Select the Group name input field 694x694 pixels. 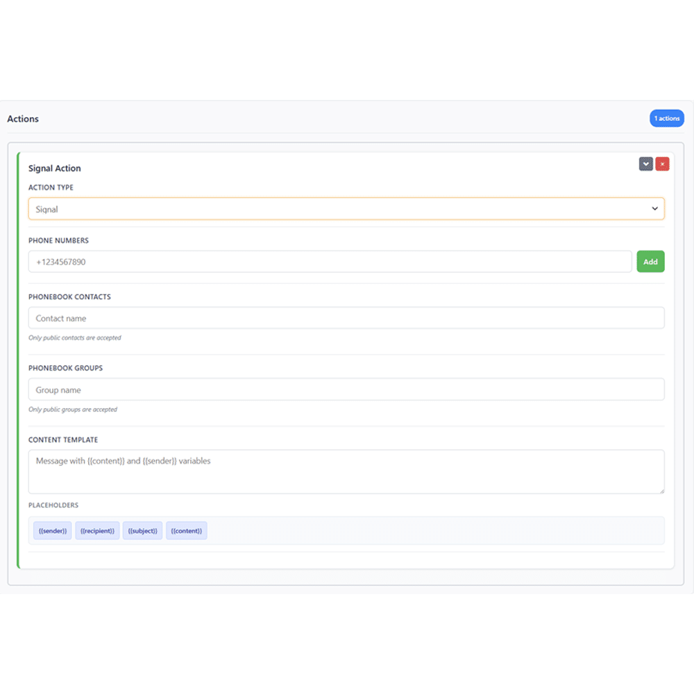pyautogui.click(x=346, y=389)
